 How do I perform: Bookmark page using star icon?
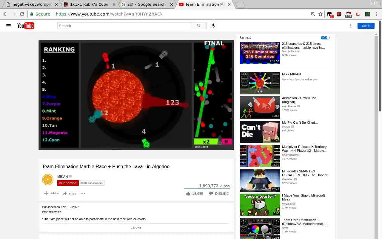(321, 14)
